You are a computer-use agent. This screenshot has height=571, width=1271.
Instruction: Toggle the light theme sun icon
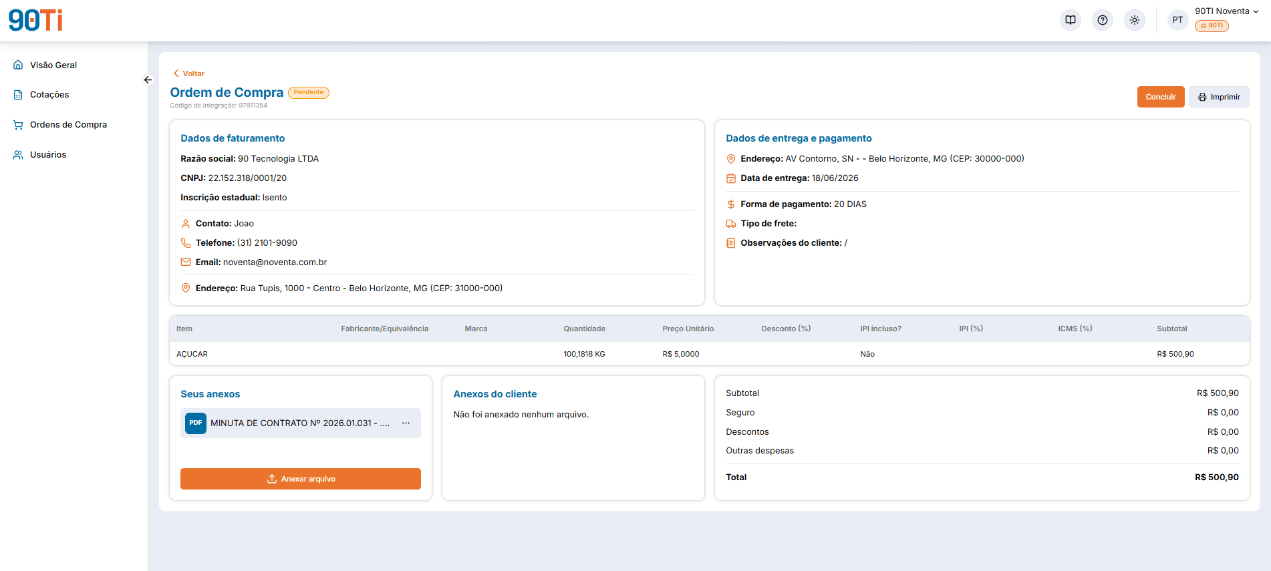1135,20
